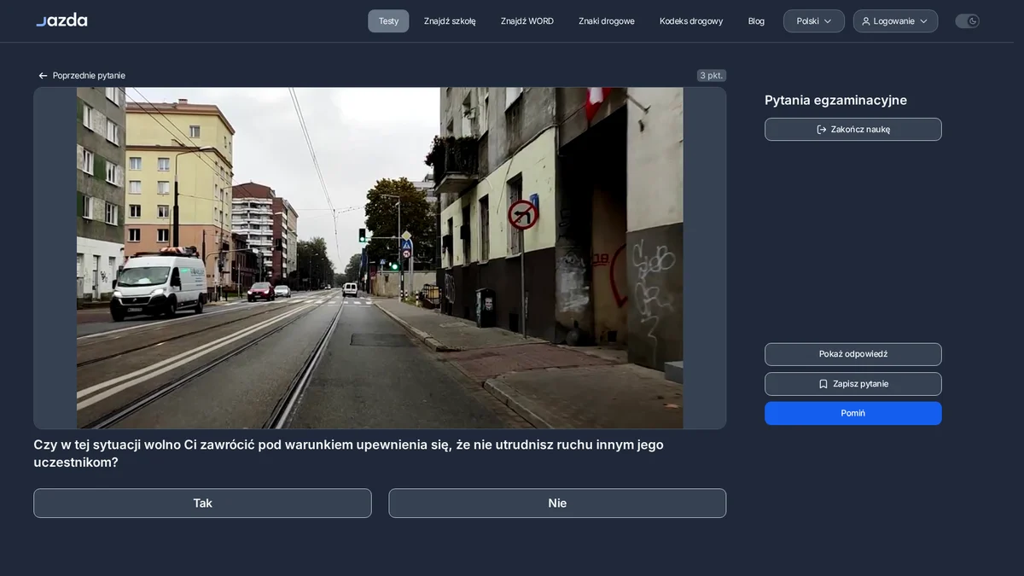Click the street scene question image

pyautogui.click(x=380, y=258)
